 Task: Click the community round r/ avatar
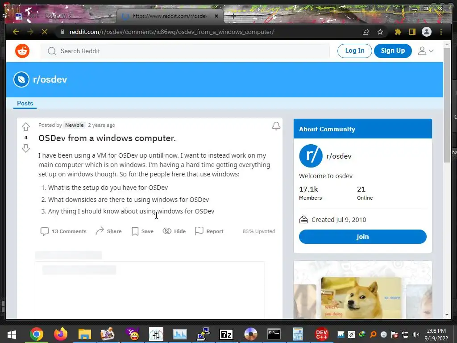311,156
